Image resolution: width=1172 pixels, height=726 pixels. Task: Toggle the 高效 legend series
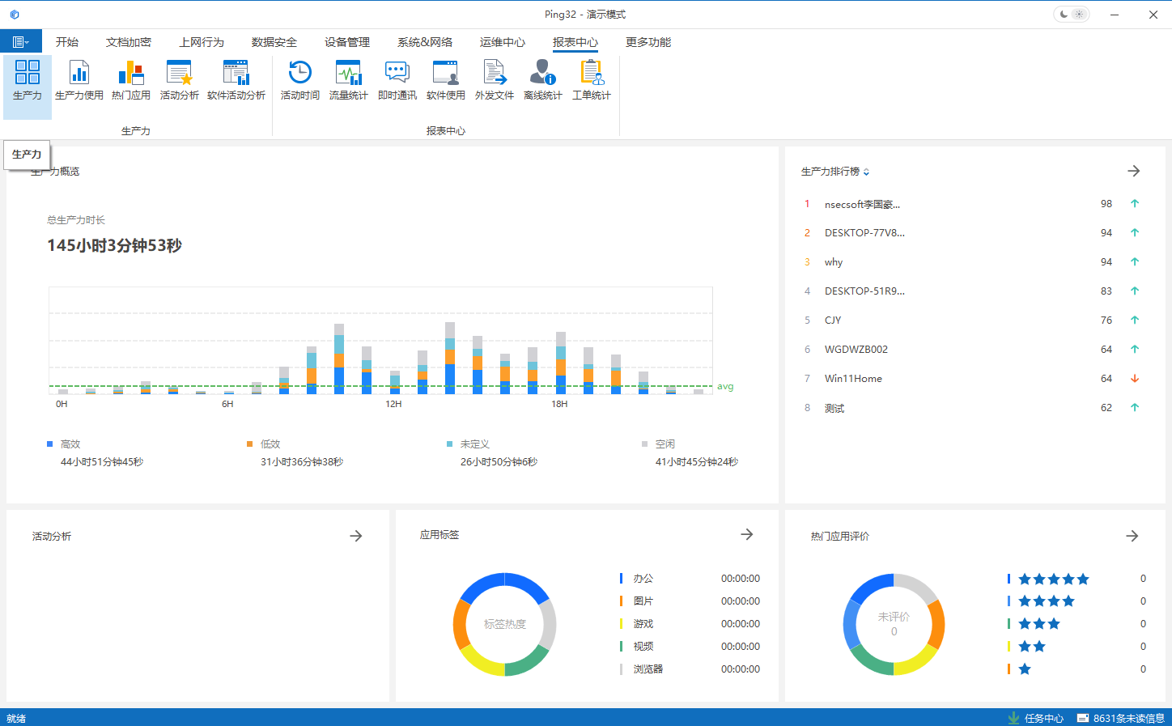pos(65,444)
